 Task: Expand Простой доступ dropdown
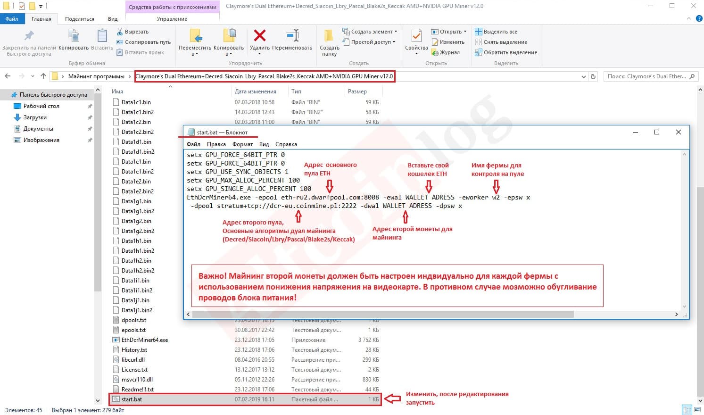[x=369, y=42]
